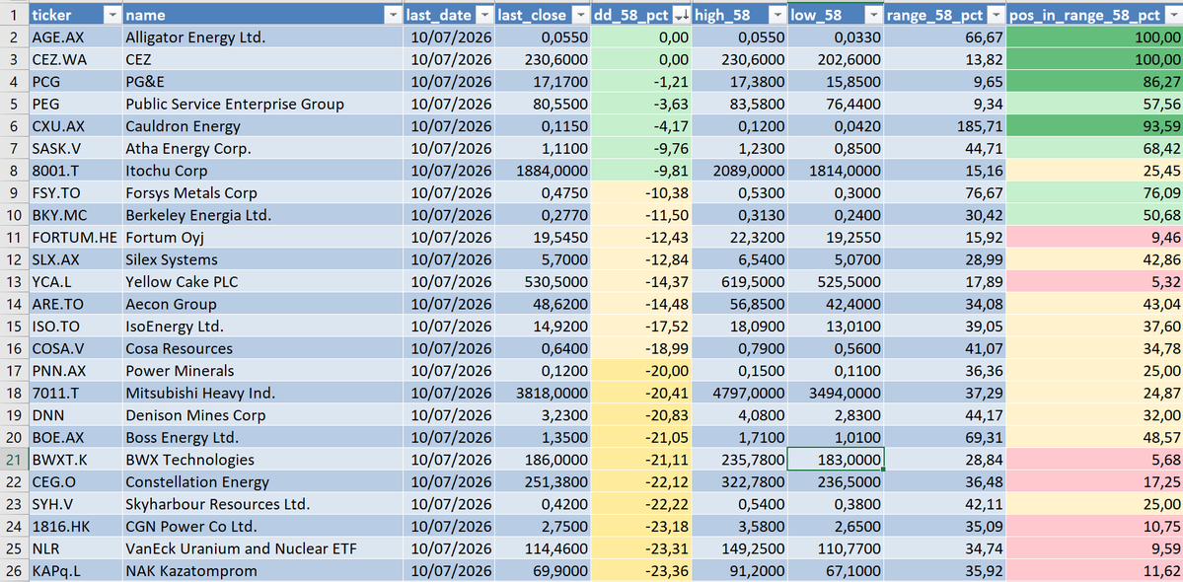
Task: Select high_58 value 322,7800
Action: click(739, 481)
